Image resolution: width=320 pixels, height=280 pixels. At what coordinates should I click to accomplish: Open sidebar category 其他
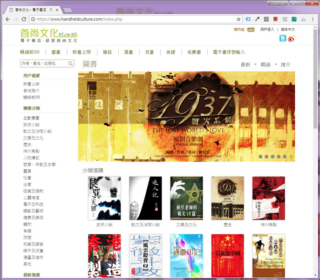[x=28, y=264]
